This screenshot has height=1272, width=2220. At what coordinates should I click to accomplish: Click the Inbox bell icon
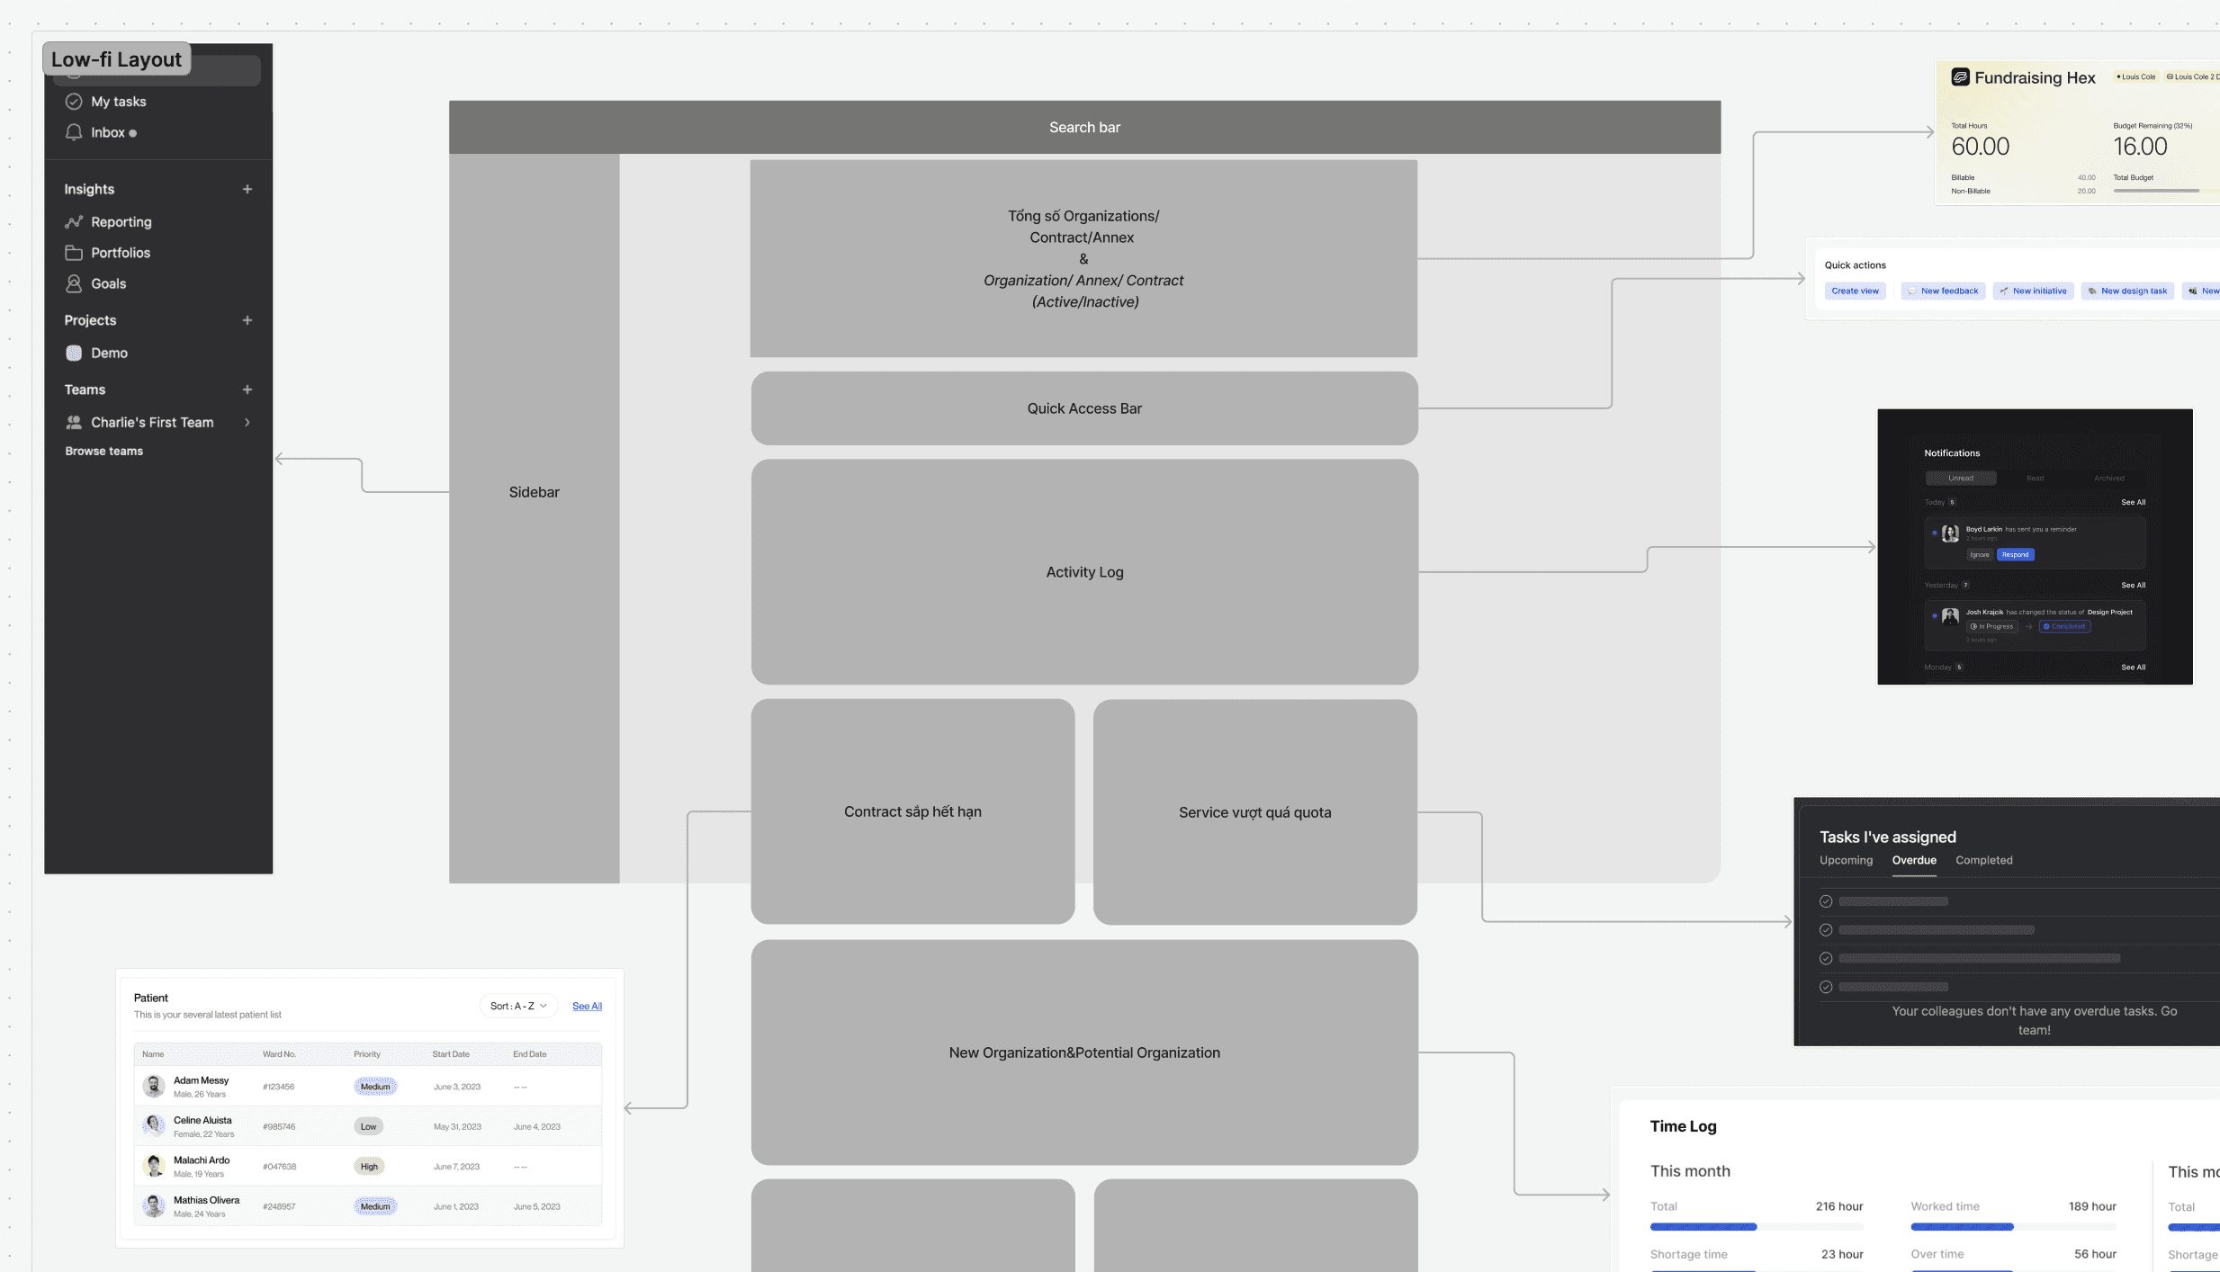point(74,132)
